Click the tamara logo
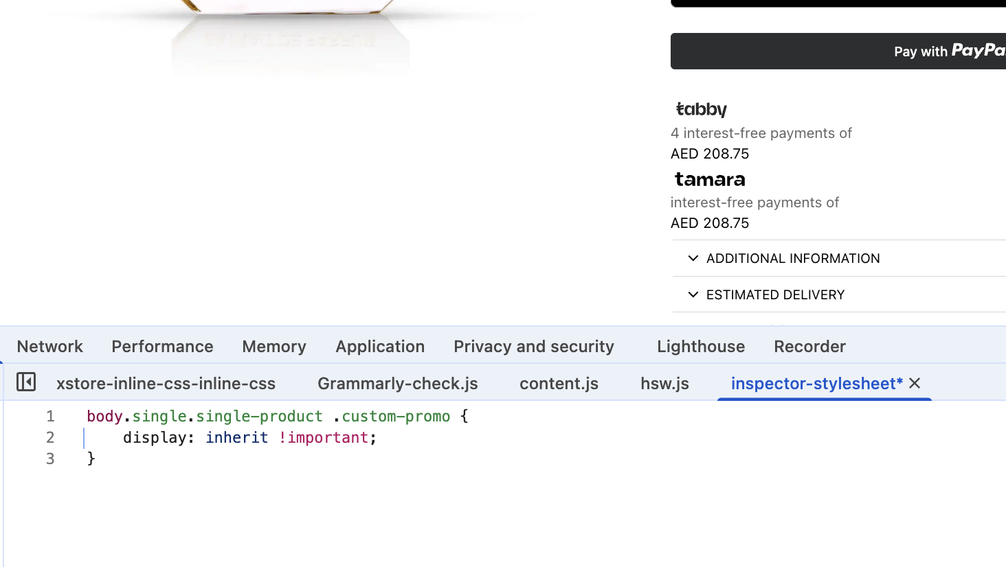This screenshot has height=567, width=1006. [710, 180]
